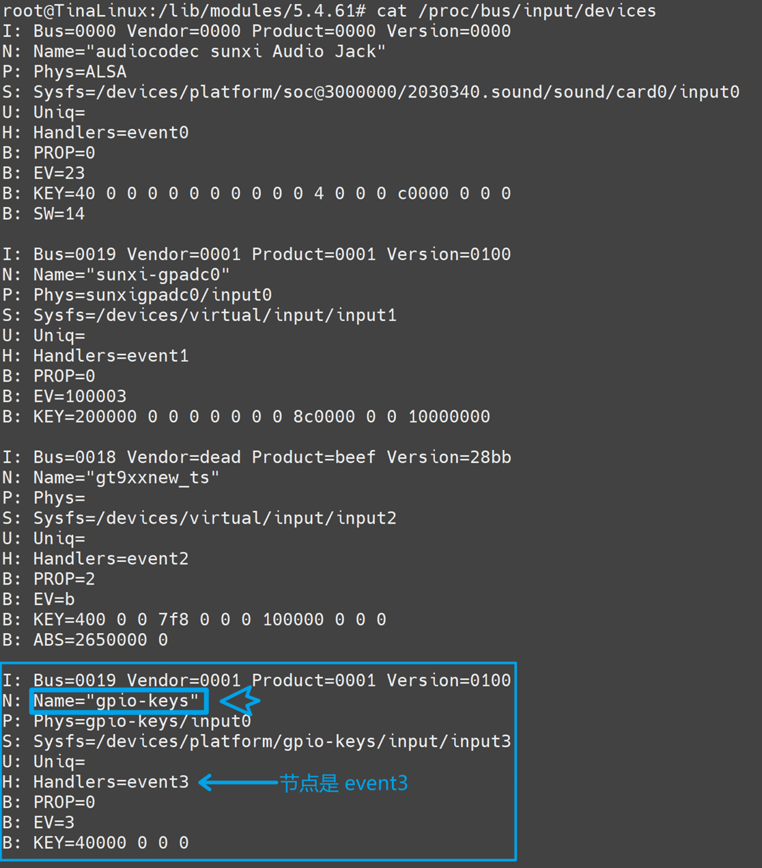The width and height of the screenshot is (762, 868).
Task: Click the Phys=sunxigpadc0/input0 line
Action: click(x=137, y=295)
